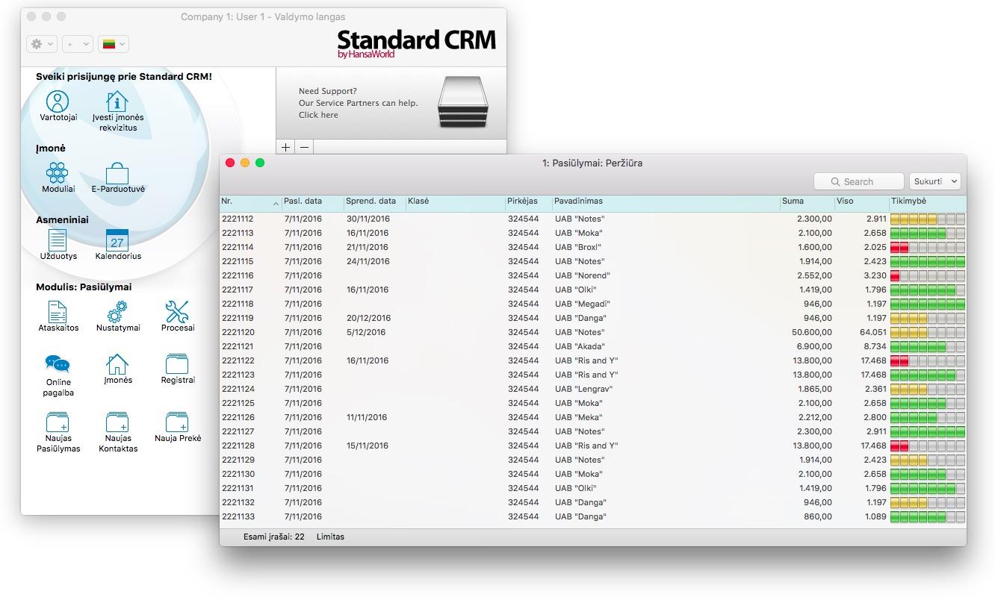
Task: Sort by the Tikimybė column header
Action: click(x=927, y=201)
